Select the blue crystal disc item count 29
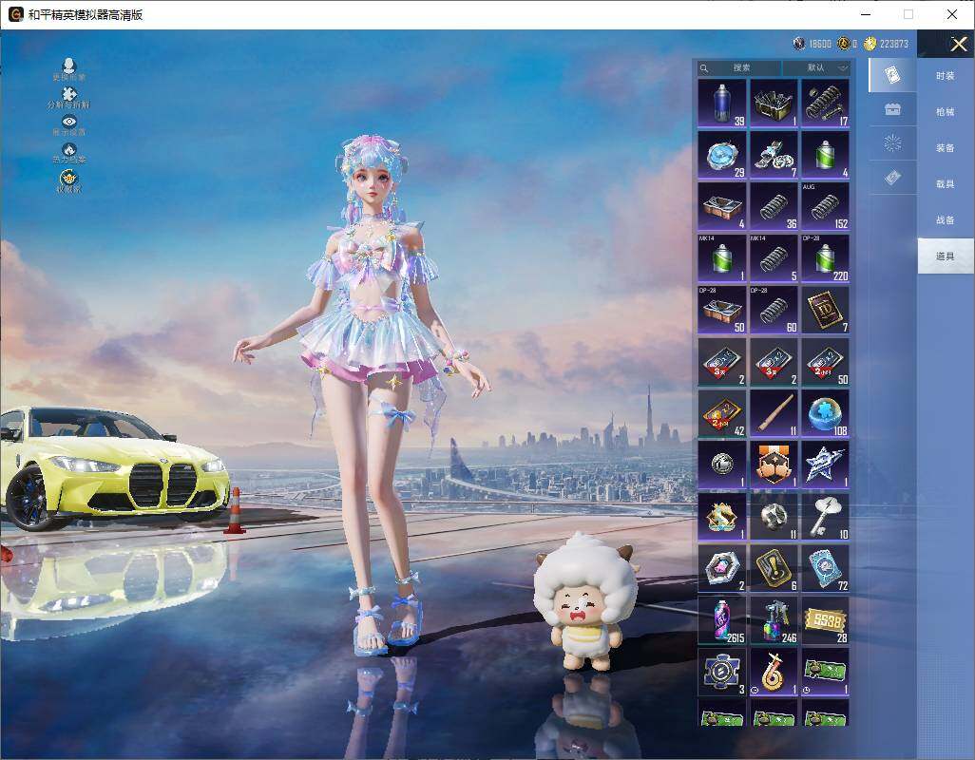 click(722, 155)
